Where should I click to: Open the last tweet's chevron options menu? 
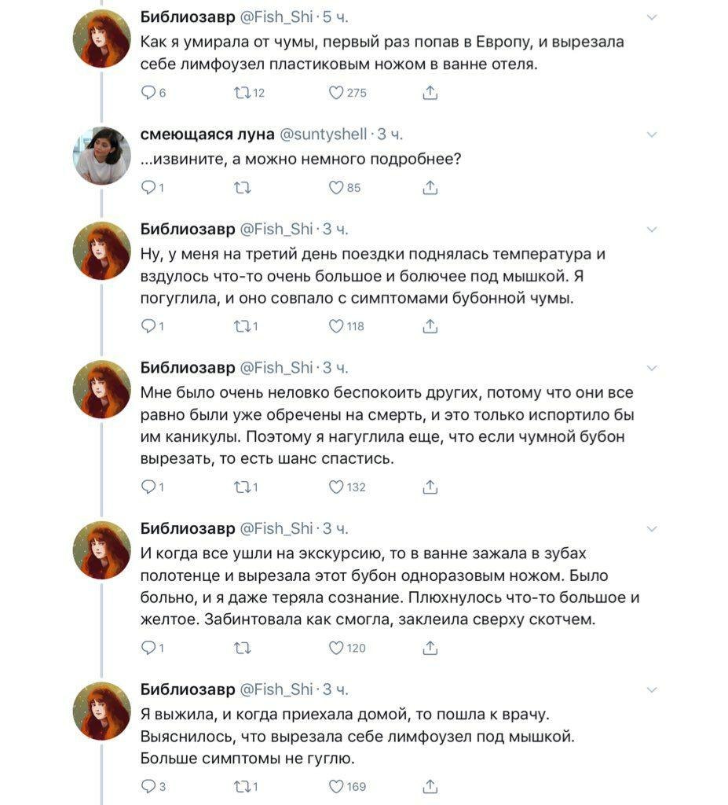651,689
